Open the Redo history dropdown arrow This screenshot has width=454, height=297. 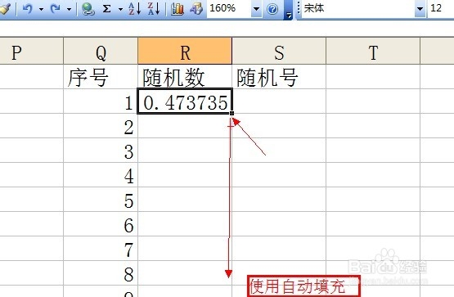click(x=69, y=9)
